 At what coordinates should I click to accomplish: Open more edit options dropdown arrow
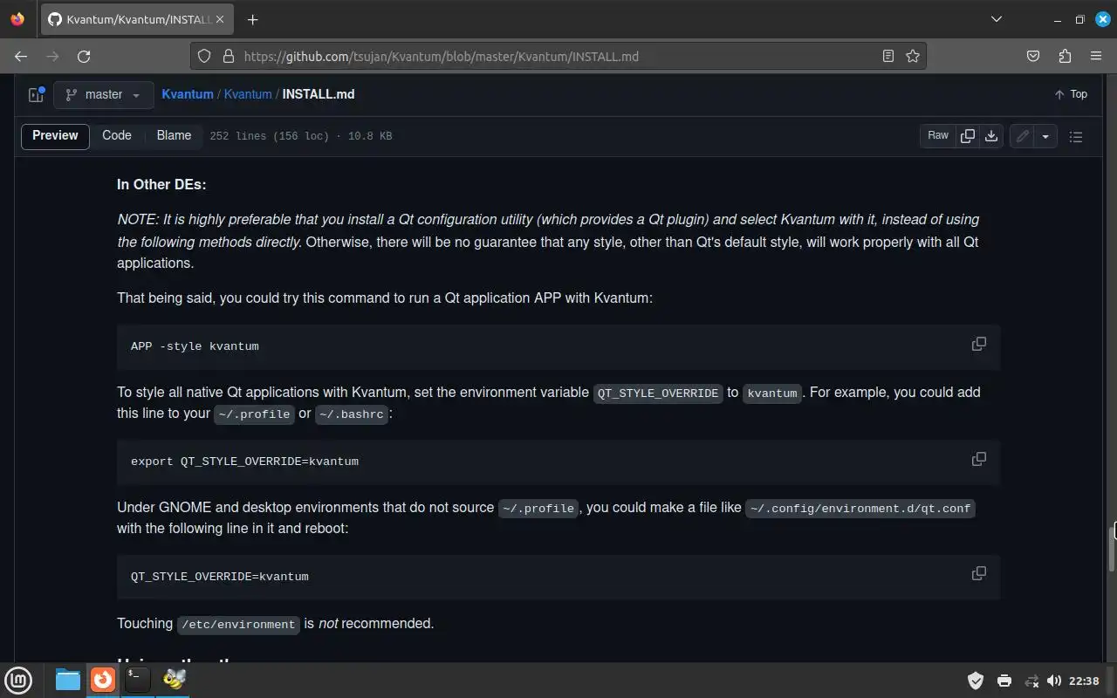click(1045, 136)
